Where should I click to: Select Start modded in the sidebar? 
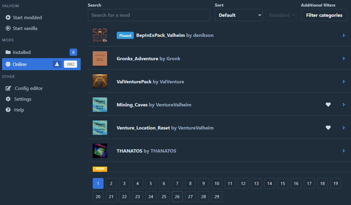point(41,17)
